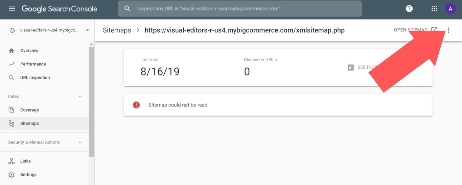Open the account avatar profile
This screenshot has width=462, height=185.
(x=450, y=9)
